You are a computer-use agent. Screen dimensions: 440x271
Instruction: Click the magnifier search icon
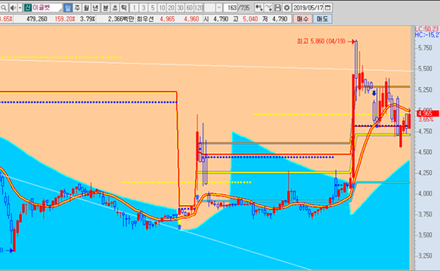pos(4,8)
